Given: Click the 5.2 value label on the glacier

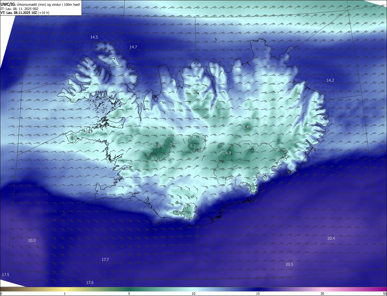Looking at the screenshot, I should [x=193, y=146].
